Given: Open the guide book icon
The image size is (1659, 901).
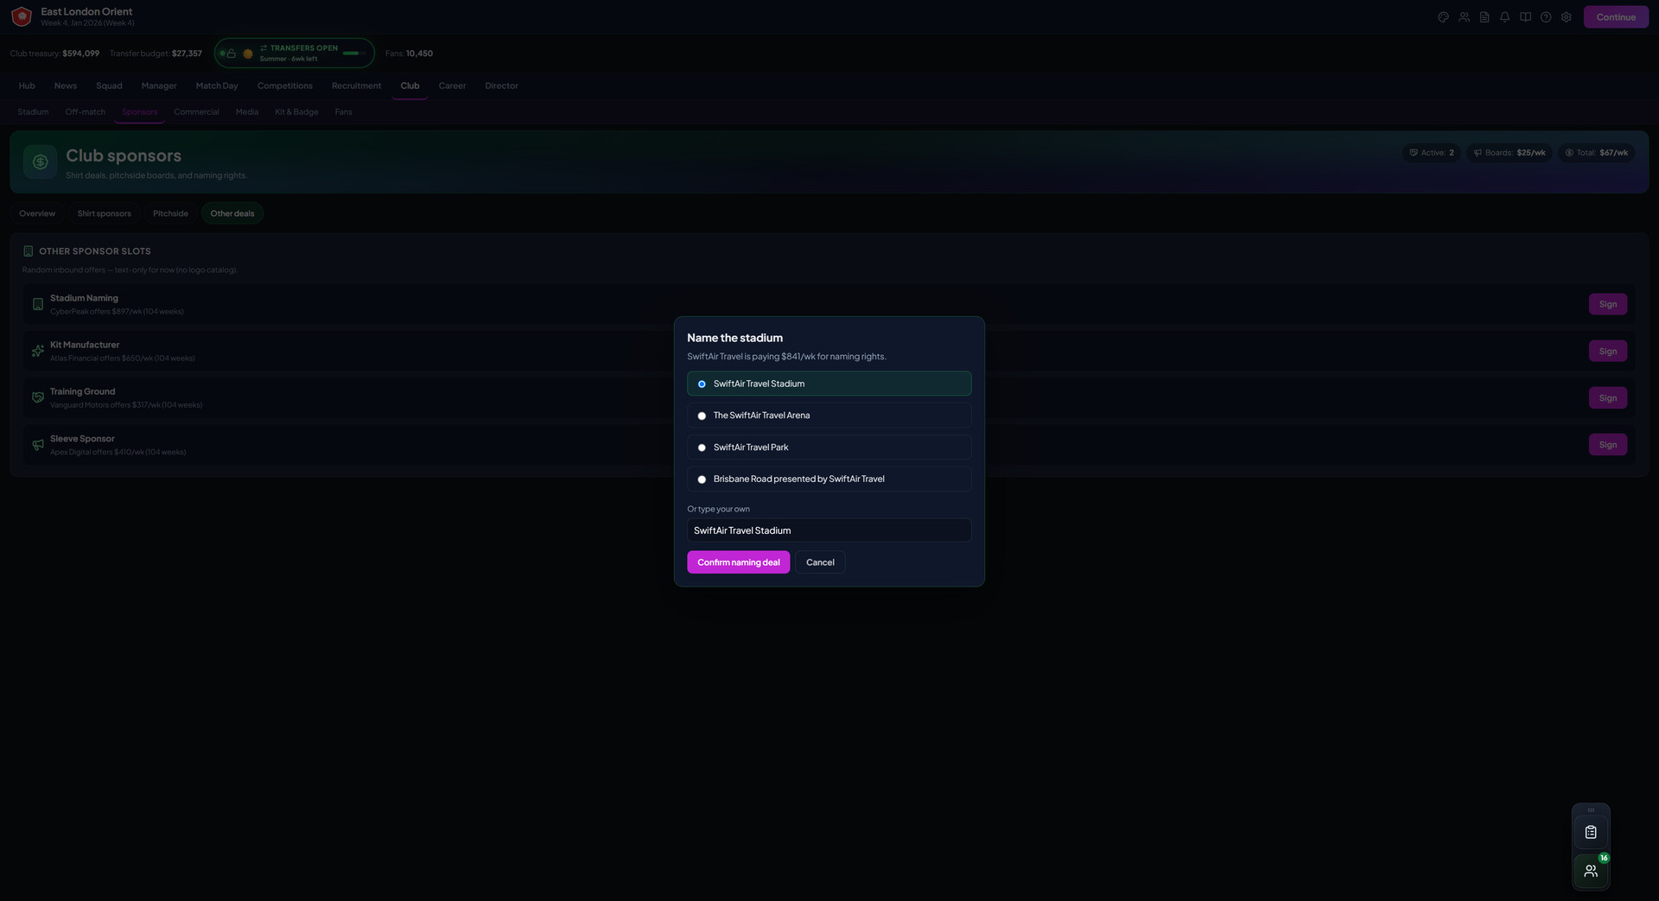Looking at the screenshot, I should [x=1525, y=17].
